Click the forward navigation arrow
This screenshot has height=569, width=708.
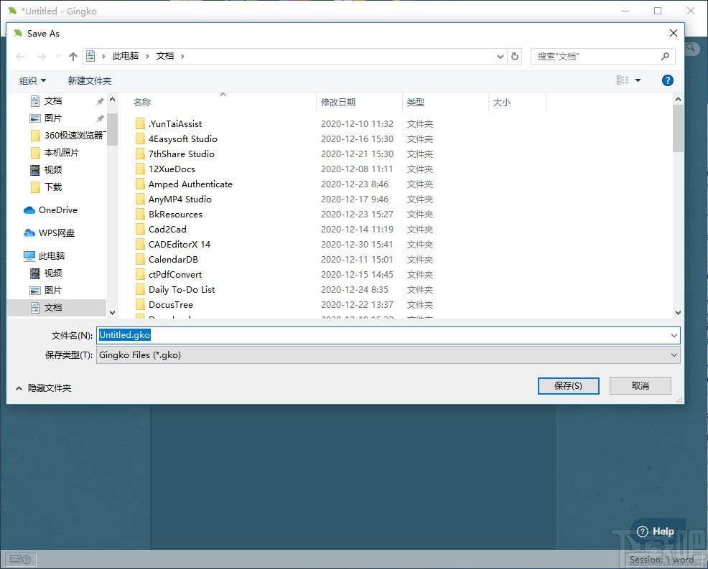click(41, 57)
